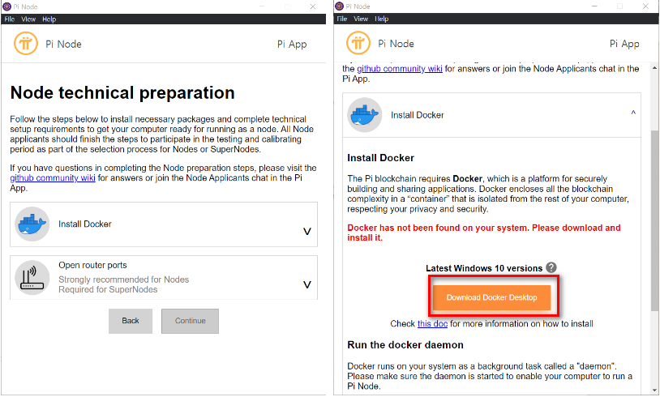
Task: Click 'Strongly recommended for Nodes' text
Action: [x=124, y=280]
